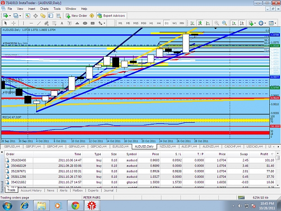Switch to the Account History tab
Viewport: 281px width, 211px height.
(x=31, y=190)
